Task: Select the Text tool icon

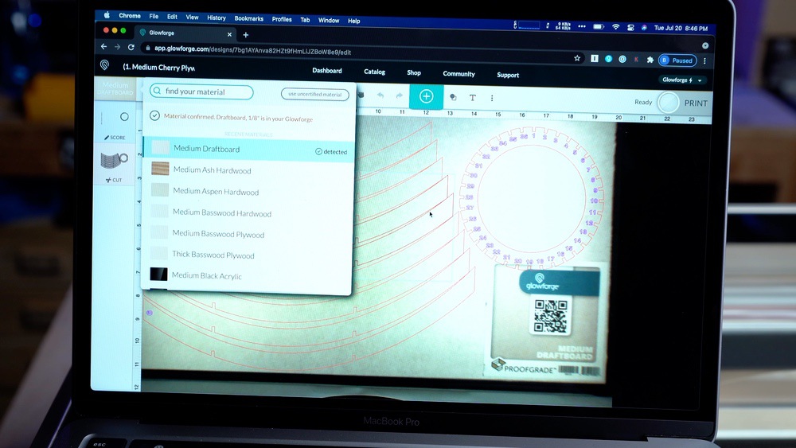Action: (x=472, y=98)
